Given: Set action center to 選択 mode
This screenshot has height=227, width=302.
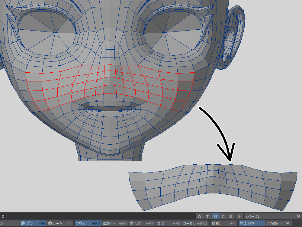Looking at the screenshot, I should 114,224.
